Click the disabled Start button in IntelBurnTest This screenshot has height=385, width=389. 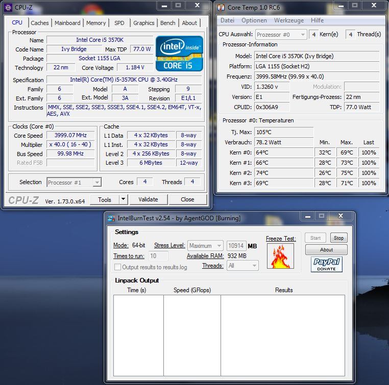315,238
